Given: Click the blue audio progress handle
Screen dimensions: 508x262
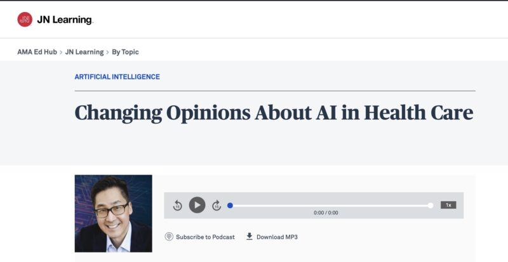Looking at the screenshot, I should coord(230,206).
